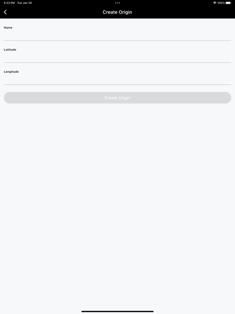Screen dimensions: 235x314
Task: Tap the 5:23 PM clock
Action: click(9, 3)
